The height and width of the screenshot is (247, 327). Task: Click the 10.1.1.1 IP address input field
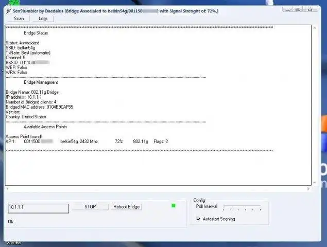pos(39,208)
